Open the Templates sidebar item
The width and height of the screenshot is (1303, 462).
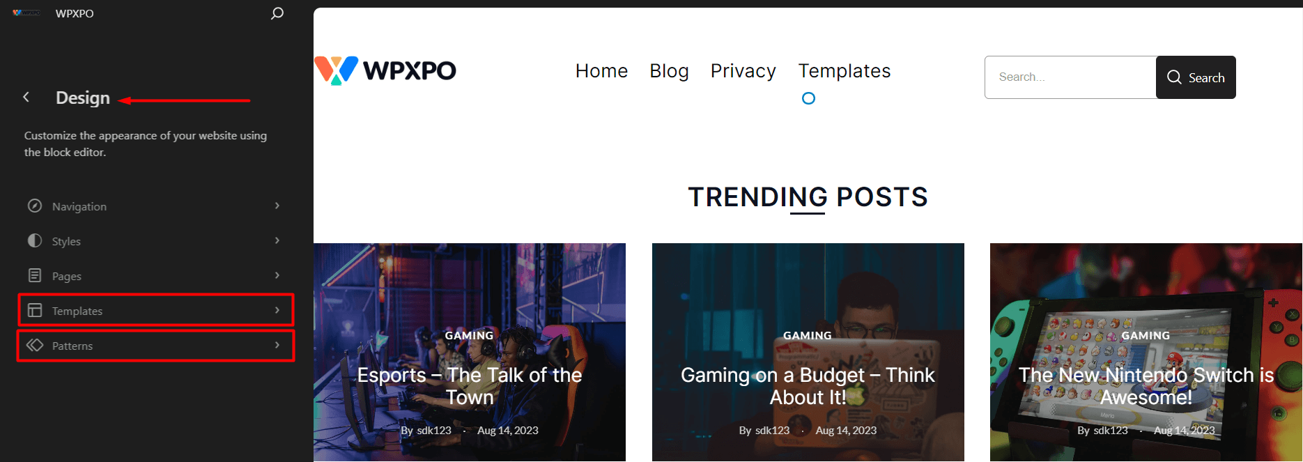pos(155,310)
